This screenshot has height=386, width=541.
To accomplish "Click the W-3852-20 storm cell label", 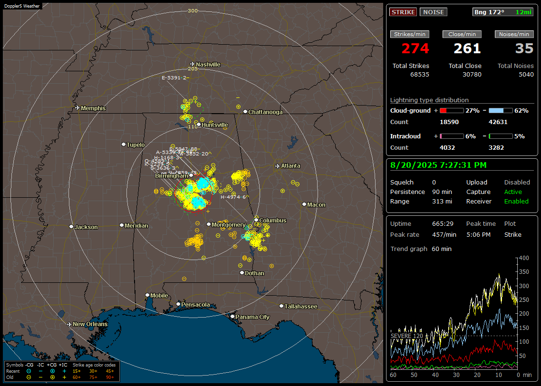I will (x=195, y=154).
